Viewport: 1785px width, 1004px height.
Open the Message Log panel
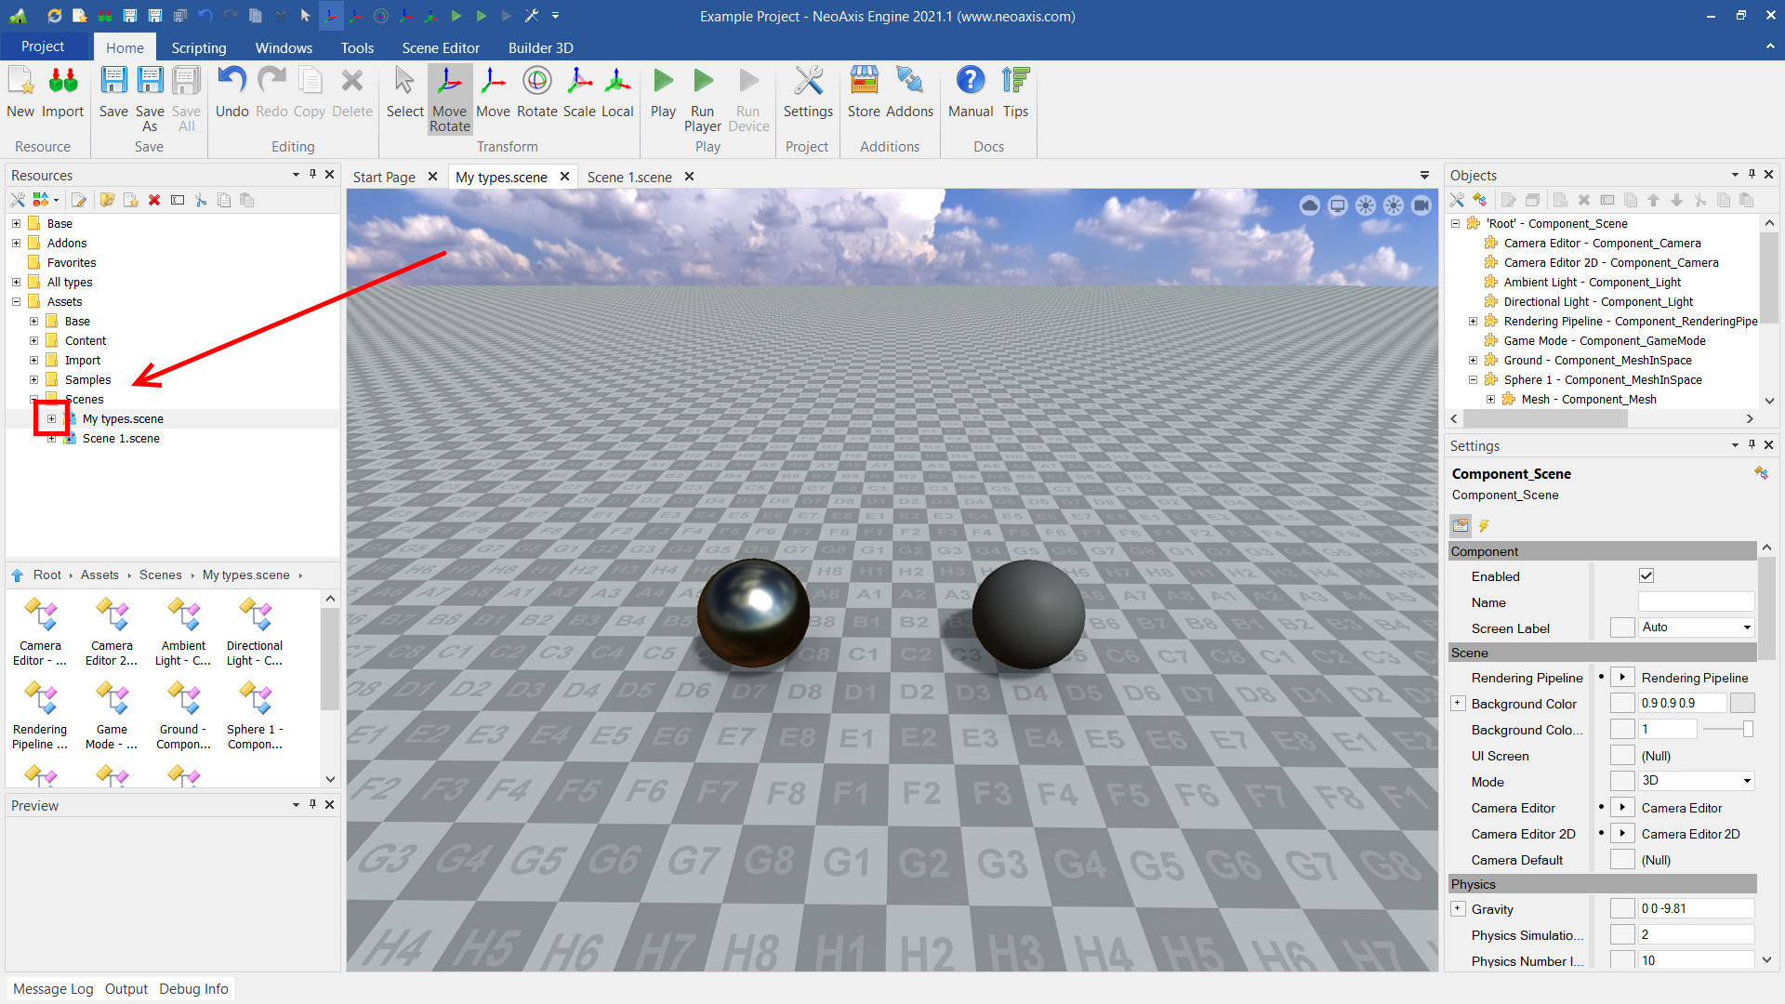tap(53, 988)
